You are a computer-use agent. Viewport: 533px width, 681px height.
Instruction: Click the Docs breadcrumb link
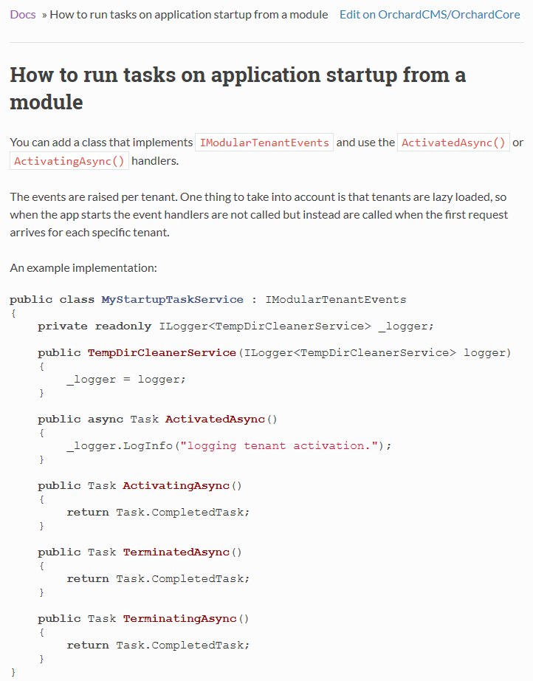pos(23,14)
